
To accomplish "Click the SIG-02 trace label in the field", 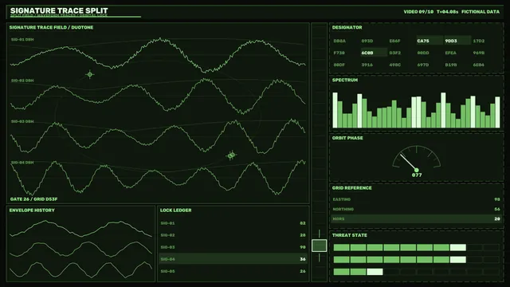I will pos(22,81).
